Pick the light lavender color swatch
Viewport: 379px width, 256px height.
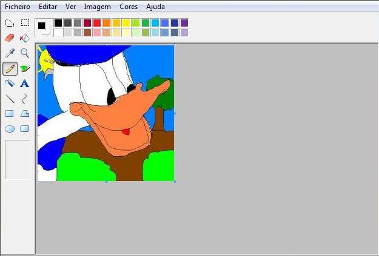(184, 33)
